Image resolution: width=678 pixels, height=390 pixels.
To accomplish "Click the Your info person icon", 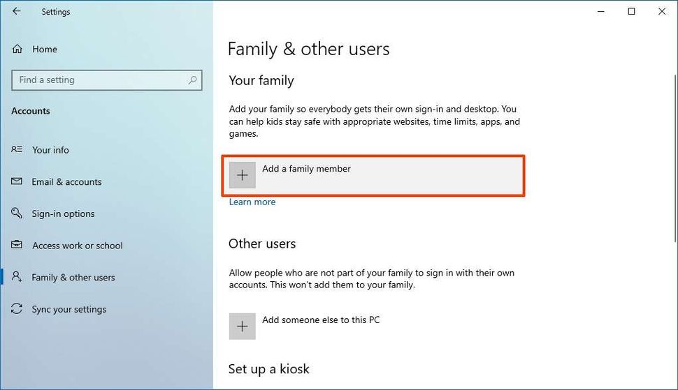I will pos(17,150).
